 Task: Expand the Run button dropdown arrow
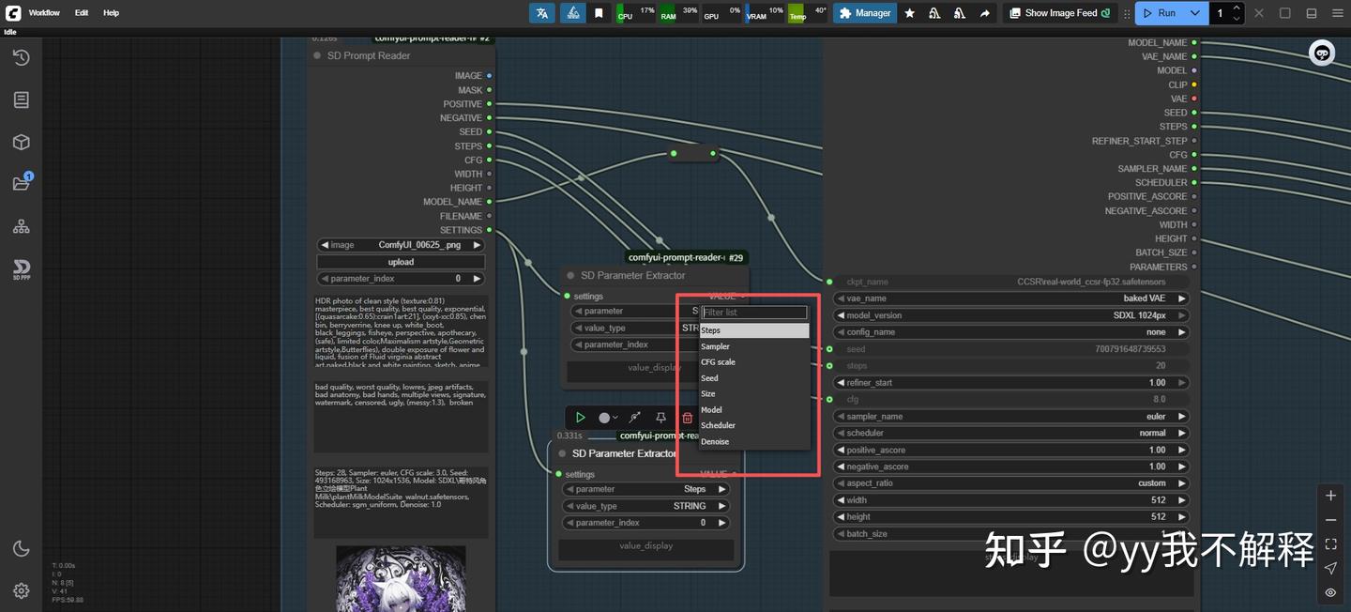point(1194,13)
